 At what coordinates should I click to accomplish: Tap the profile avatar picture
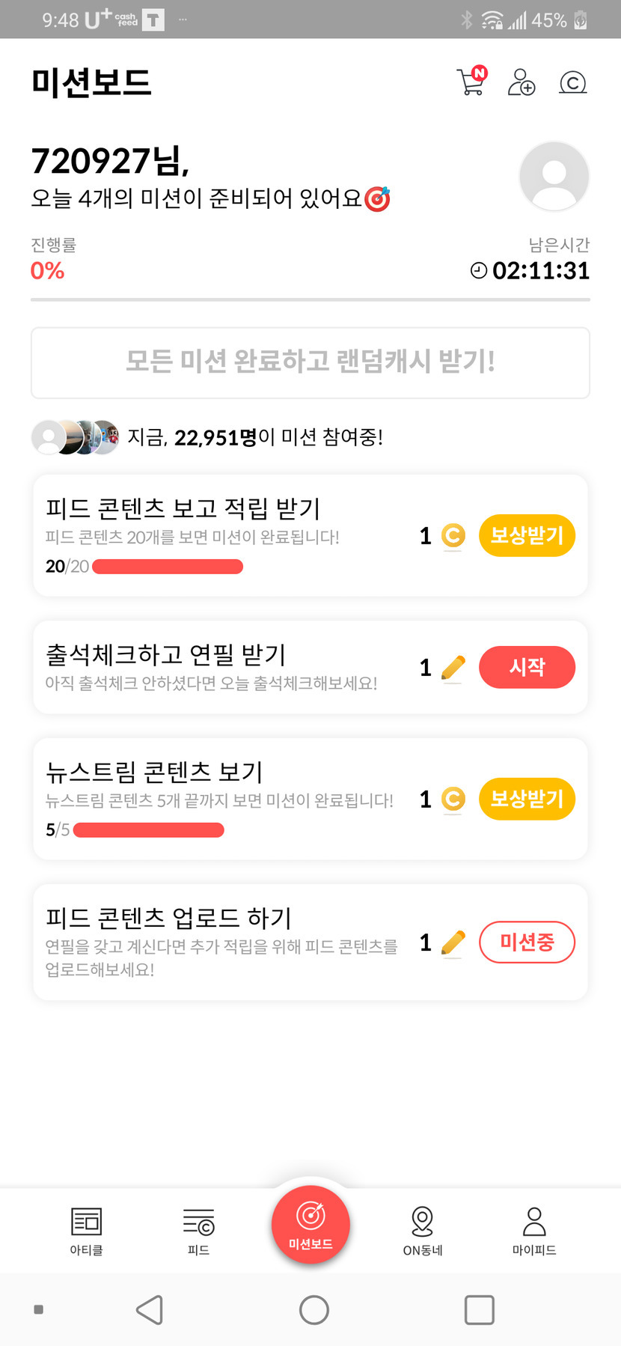click(x=554, y=177)
